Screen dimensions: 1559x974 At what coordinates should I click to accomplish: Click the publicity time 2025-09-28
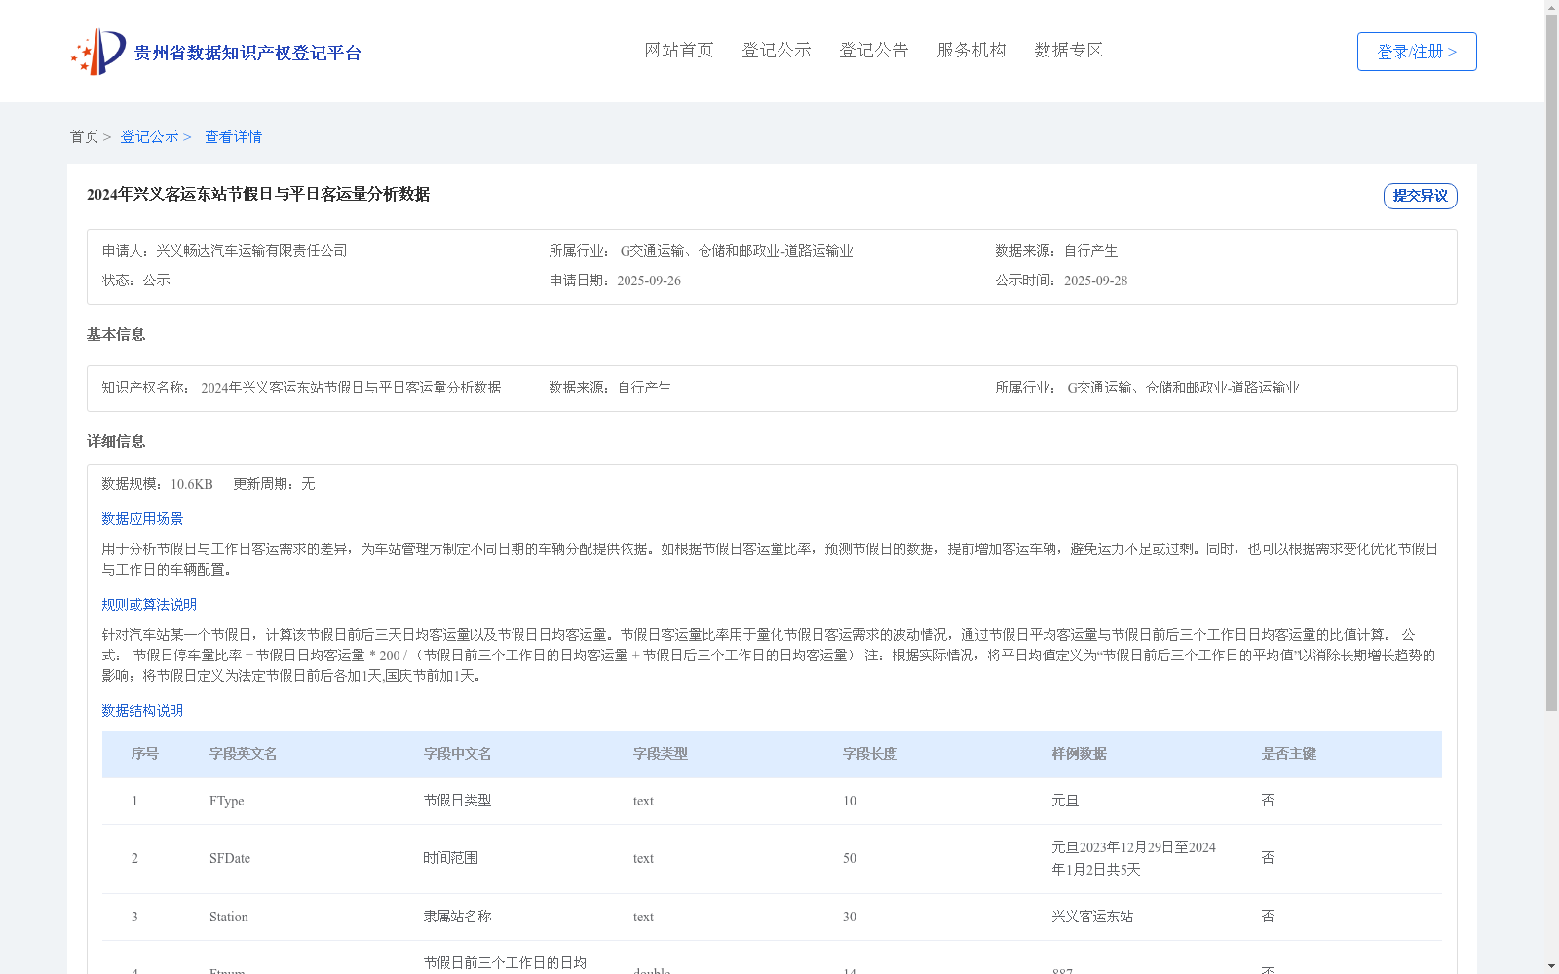point(1095,281)
